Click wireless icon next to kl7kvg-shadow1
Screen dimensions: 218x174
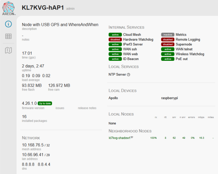pos(132,138)
